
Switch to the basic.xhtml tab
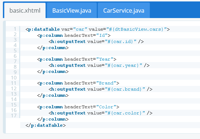25,10
